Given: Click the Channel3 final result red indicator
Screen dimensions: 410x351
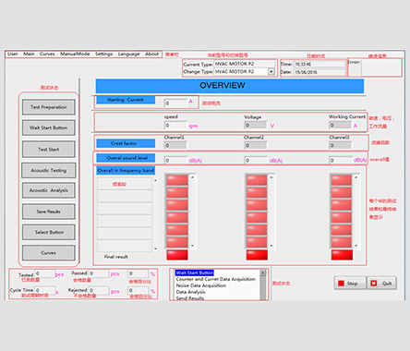Looking at the screenshot, I should pos(342,255).
